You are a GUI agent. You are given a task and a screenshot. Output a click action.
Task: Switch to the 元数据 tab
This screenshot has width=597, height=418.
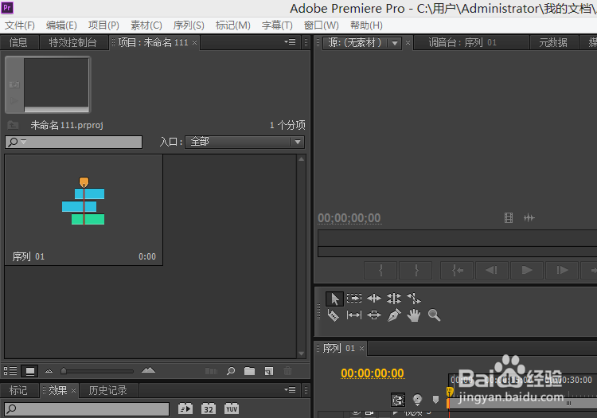pyautogui.click(x=553, y=42)
